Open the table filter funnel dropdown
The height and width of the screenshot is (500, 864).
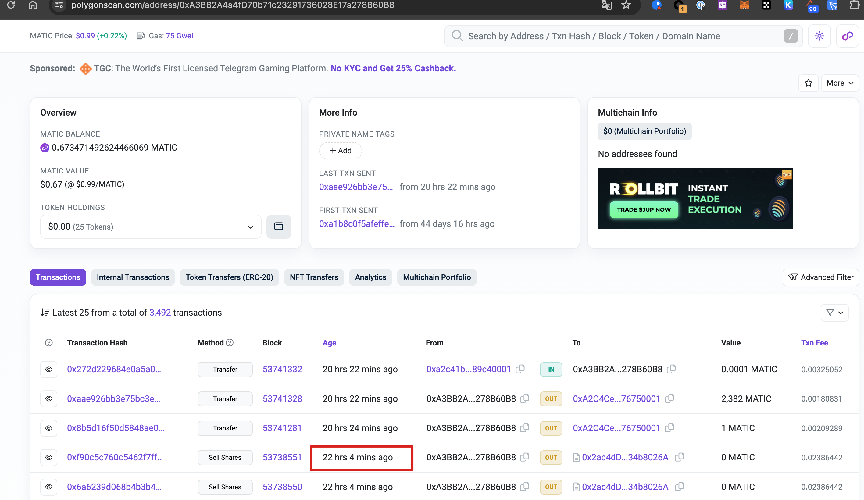[x=834, y=312]
